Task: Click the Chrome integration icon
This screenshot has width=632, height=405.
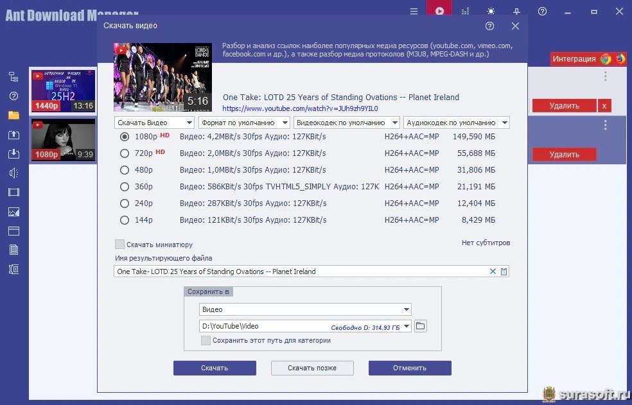Action: (606, 59)
